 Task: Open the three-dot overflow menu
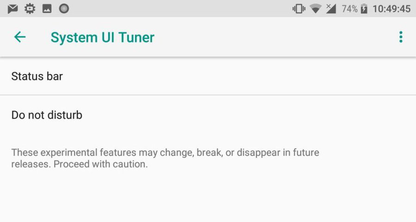pos(401,37)
